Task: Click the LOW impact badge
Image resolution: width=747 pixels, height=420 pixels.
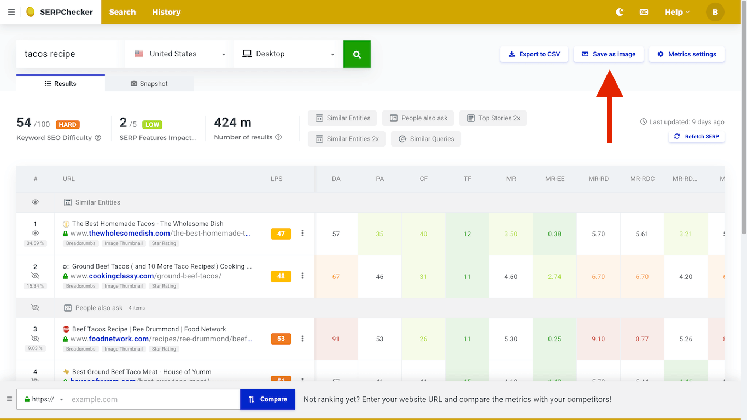Action: (152, 125)
